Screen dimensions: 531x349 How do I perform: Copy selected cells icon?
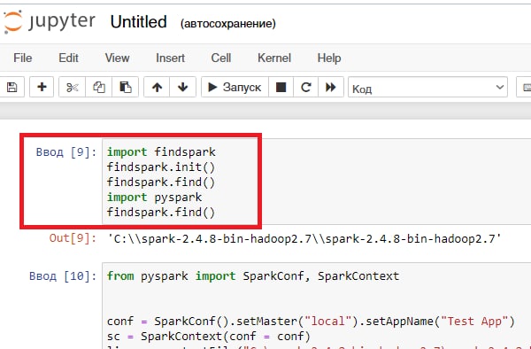click(x=98, y=87)
